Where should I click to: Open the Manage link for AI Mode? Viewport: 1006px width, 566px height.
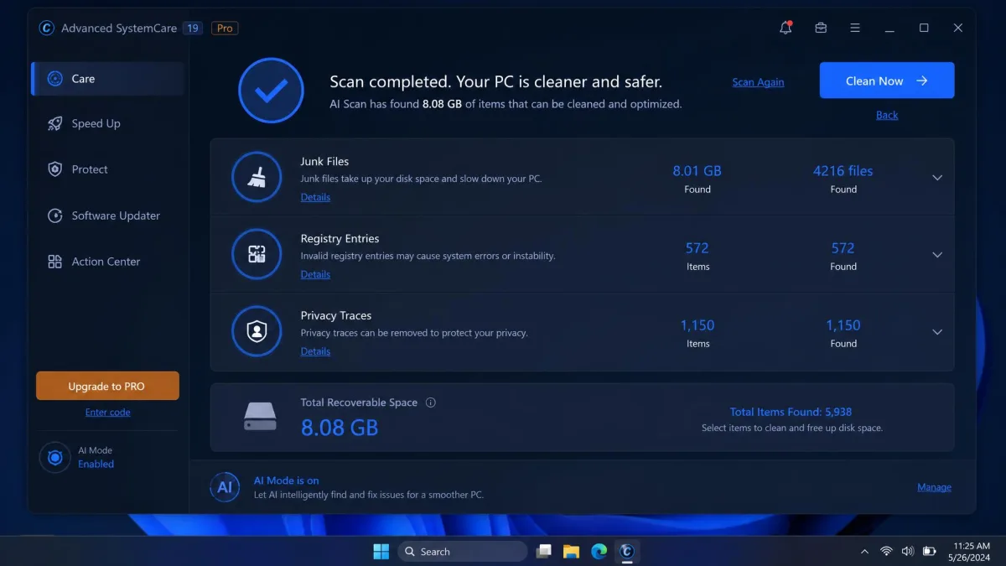tap(934, 487)
